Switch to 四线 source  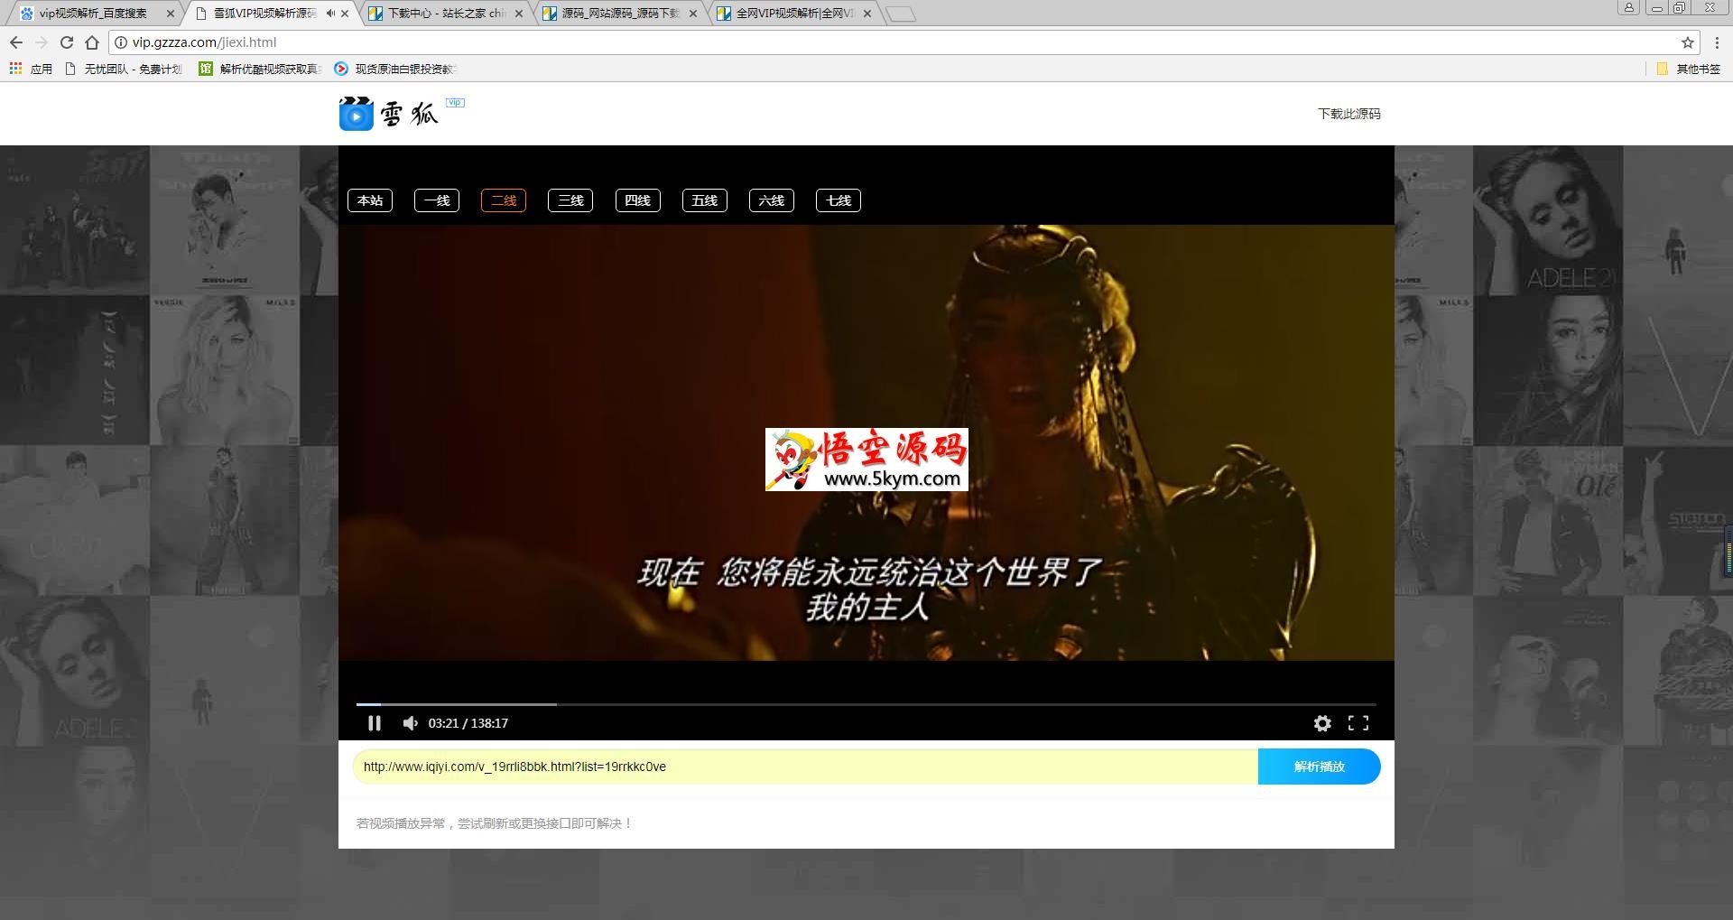coord(637,200)
